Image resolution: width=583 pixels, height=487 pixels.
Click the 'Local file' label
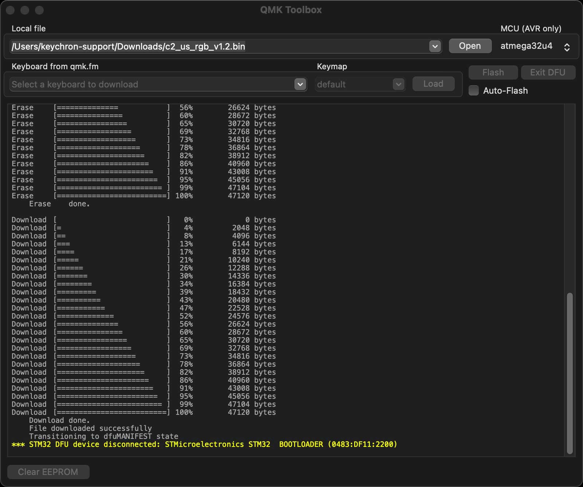coord(28,28)
